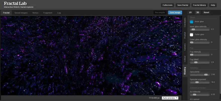Click the Recompile button
The width and height of the screenshot is (221, 101).
[x=160, y=13]
